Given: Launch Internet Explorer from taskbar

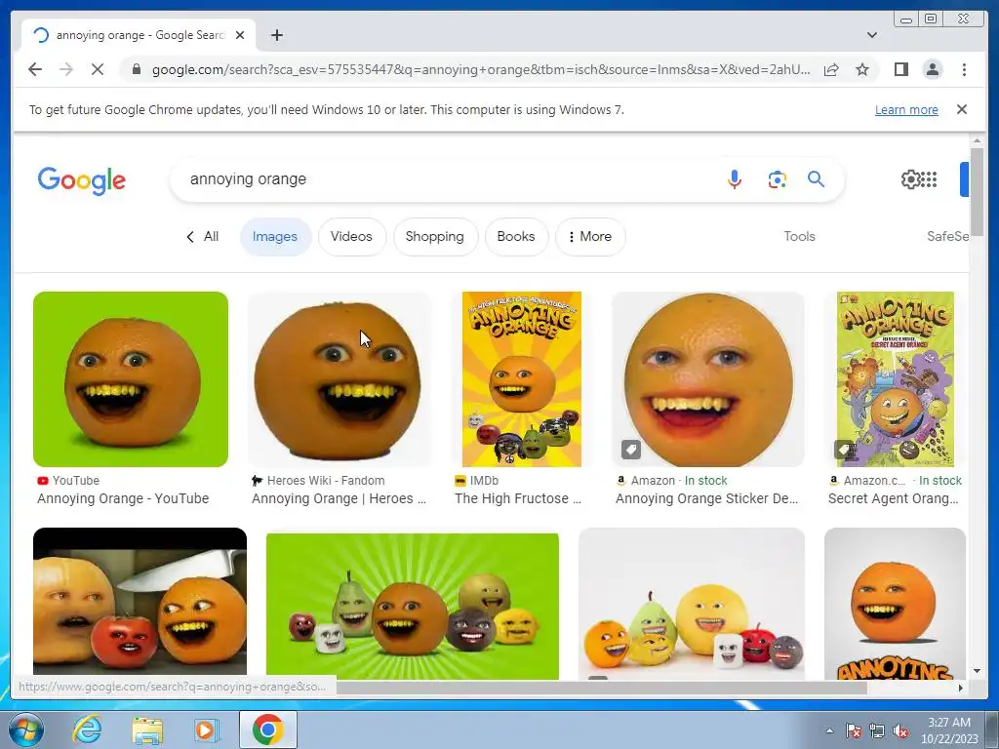Looking at the screenshot, I should [87, 729].
